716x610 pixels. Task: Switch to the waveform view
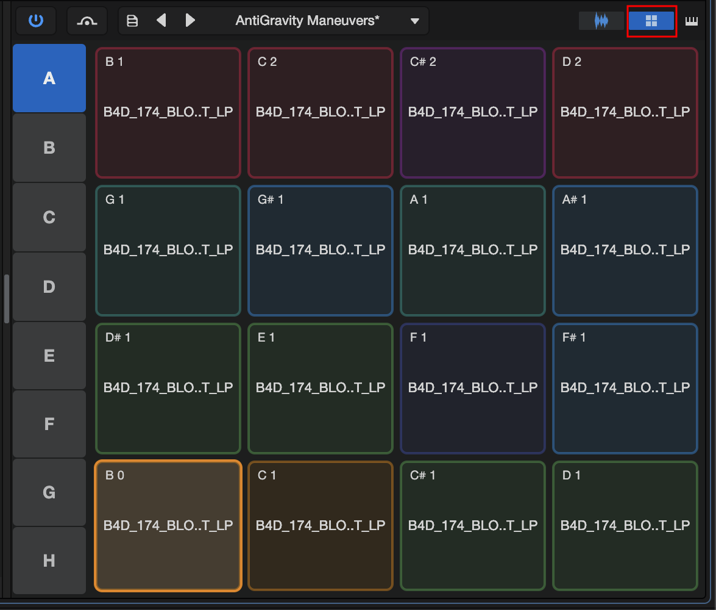601,21
